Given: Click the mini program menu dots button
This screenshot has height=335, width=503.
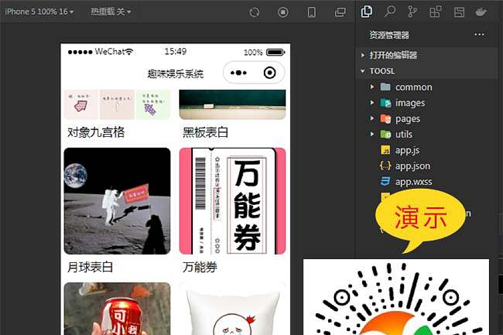Looking at the screenshot, I should coord(239,73).
